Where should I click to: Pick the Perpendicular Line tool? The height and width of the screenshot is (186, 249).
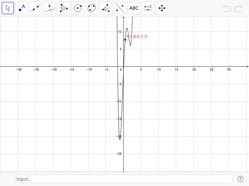(50, 8)
